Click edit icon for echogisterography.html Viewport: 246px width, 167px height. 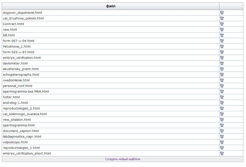click(x=222, y=74)
